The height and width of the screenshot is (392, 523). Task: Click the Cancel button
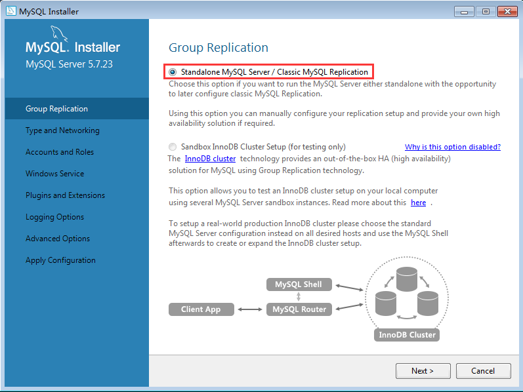click(484, 370)
